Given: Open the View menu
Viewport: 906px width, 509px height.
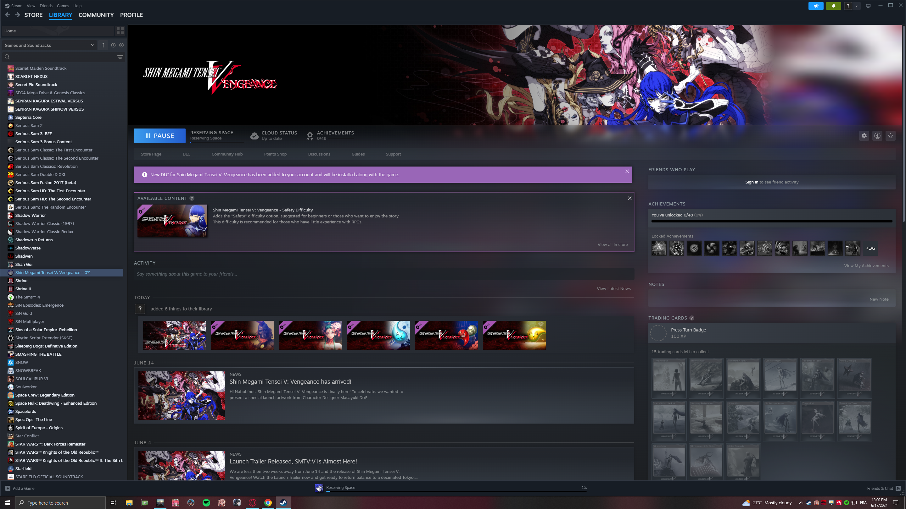Looking at the screenshot, I should pos(31,6).
